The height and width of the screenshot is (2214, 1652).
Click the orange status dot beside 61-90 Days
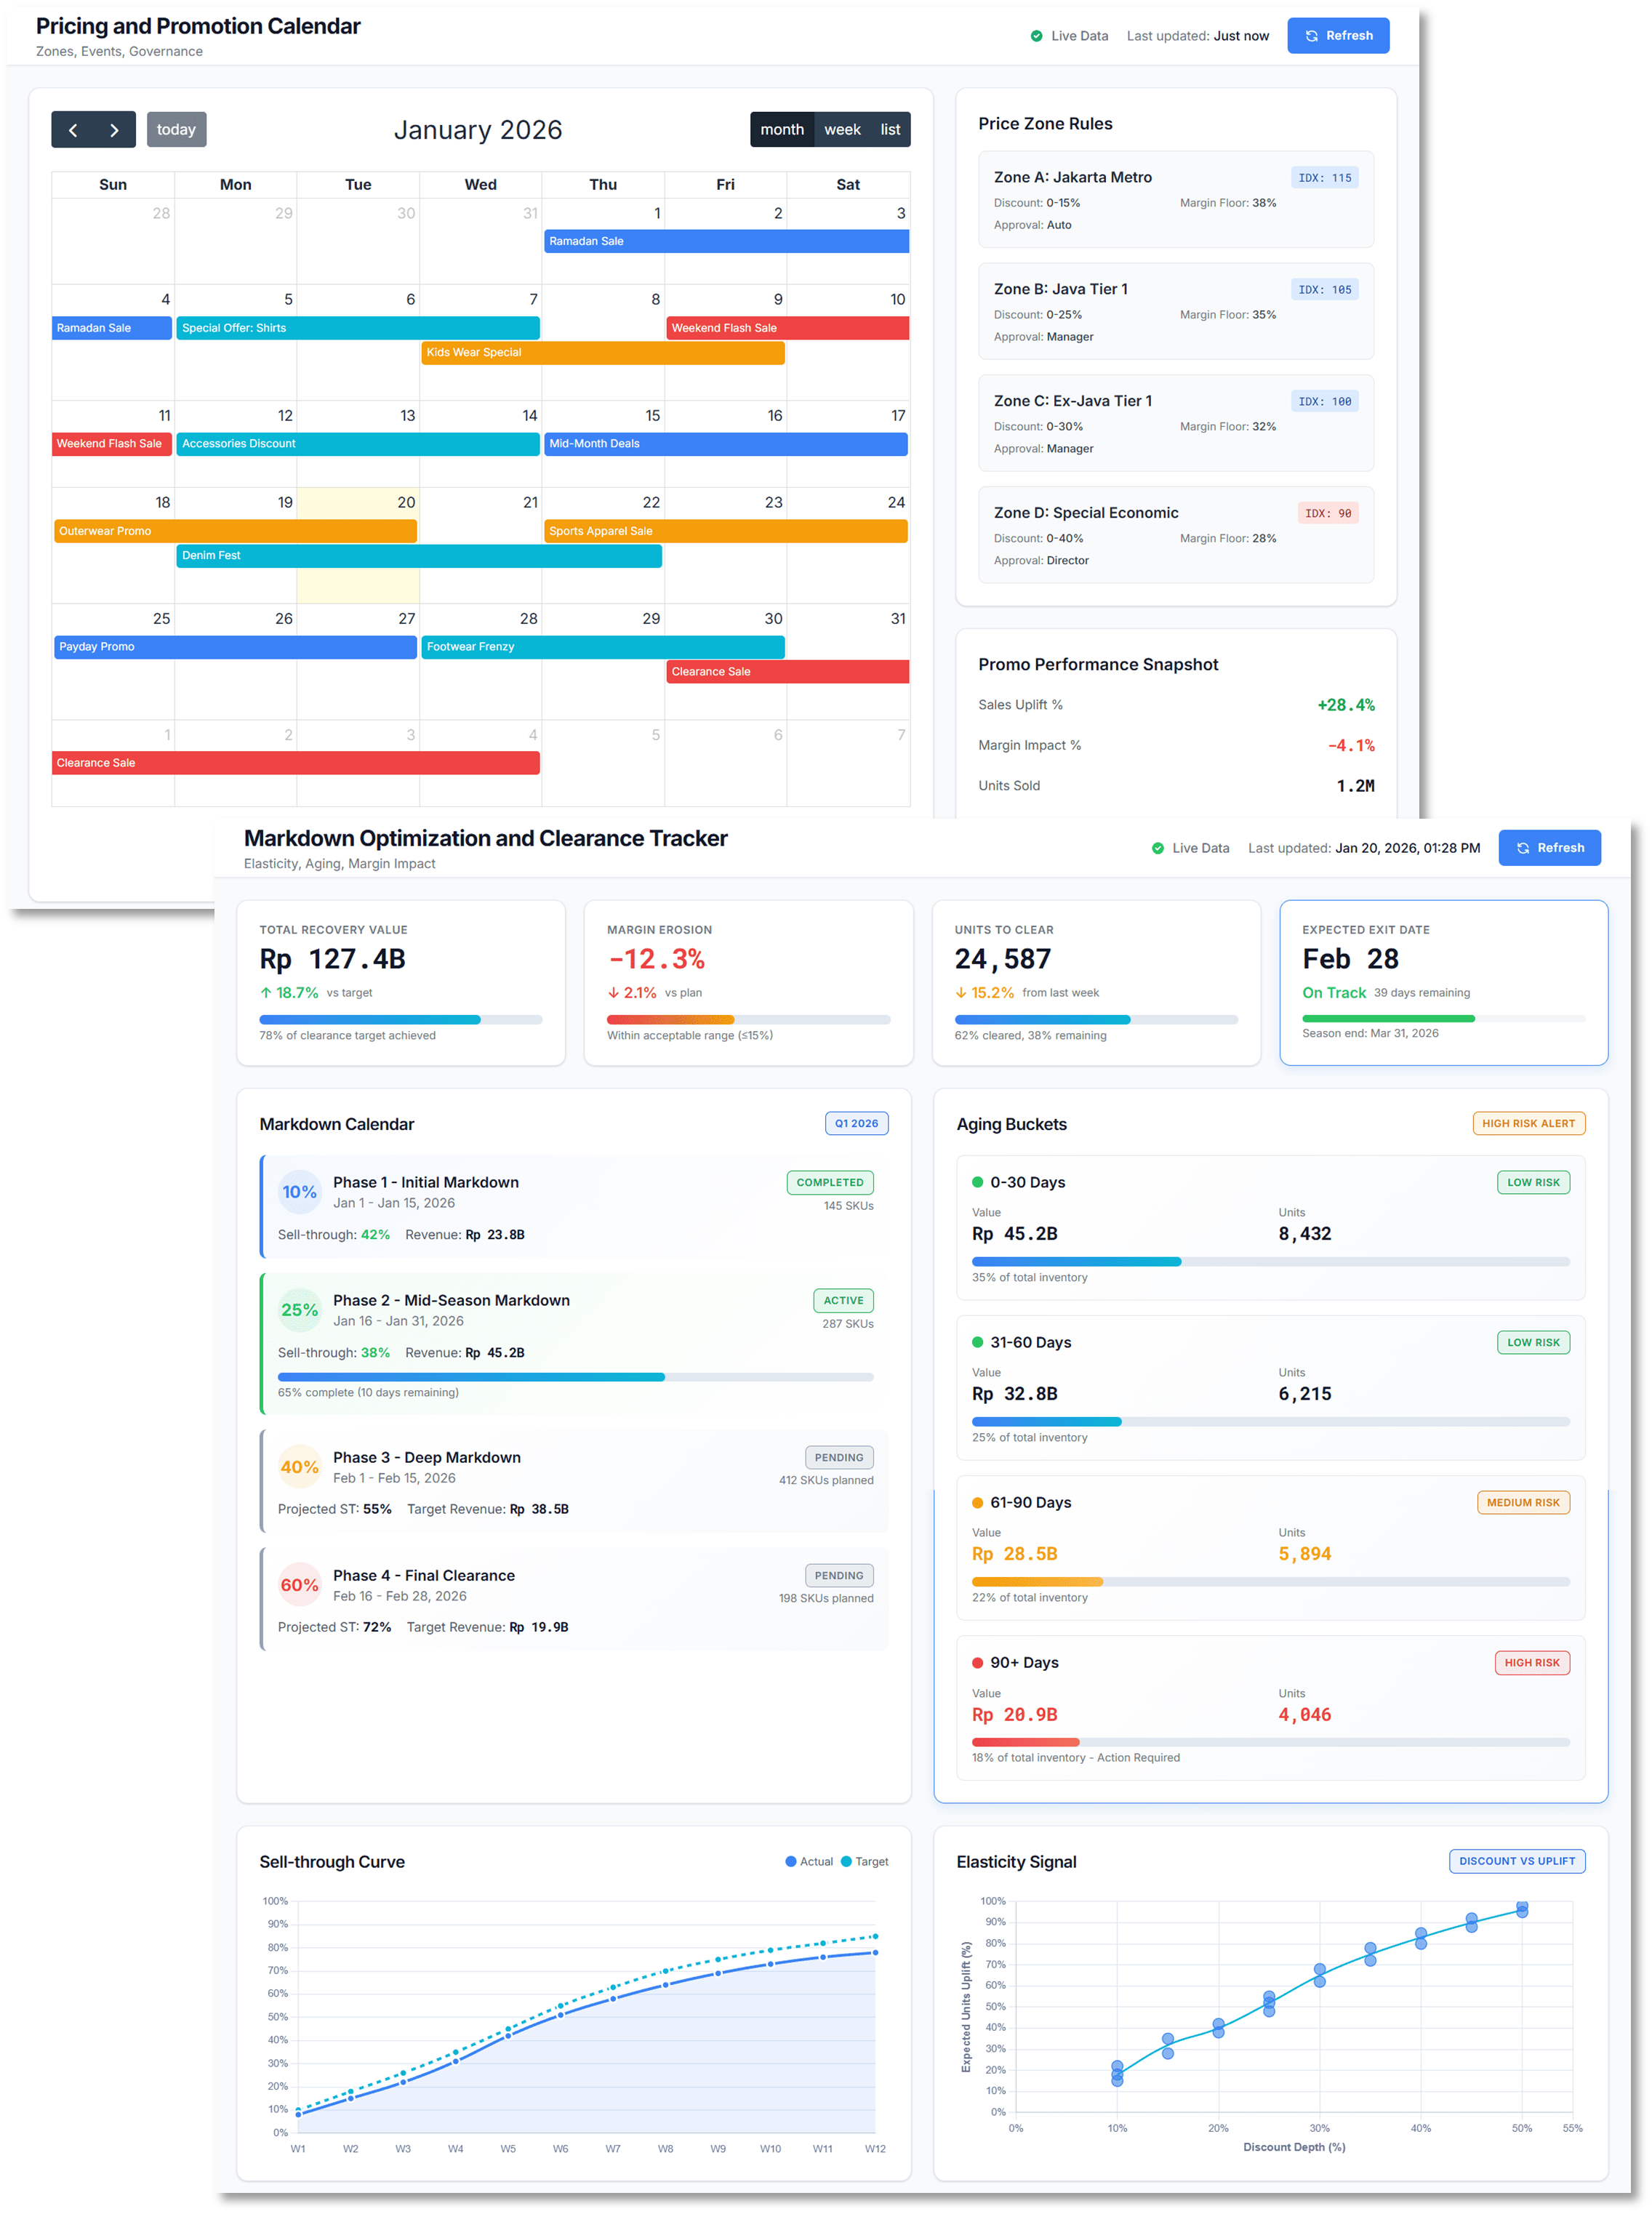[x=977, y=1502]
